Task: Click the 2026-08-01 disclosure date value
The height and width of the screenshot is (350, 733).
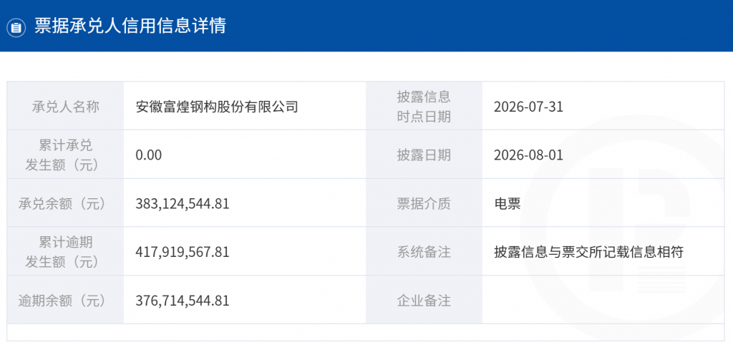Action: pyautogui.click(x=528, y=155)
